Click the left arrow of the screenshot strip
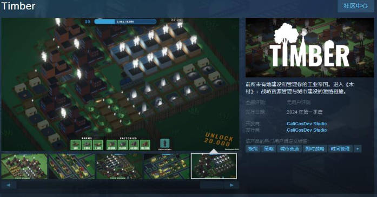377x197 pixels. pyautogui.click(x=9, y=185)
